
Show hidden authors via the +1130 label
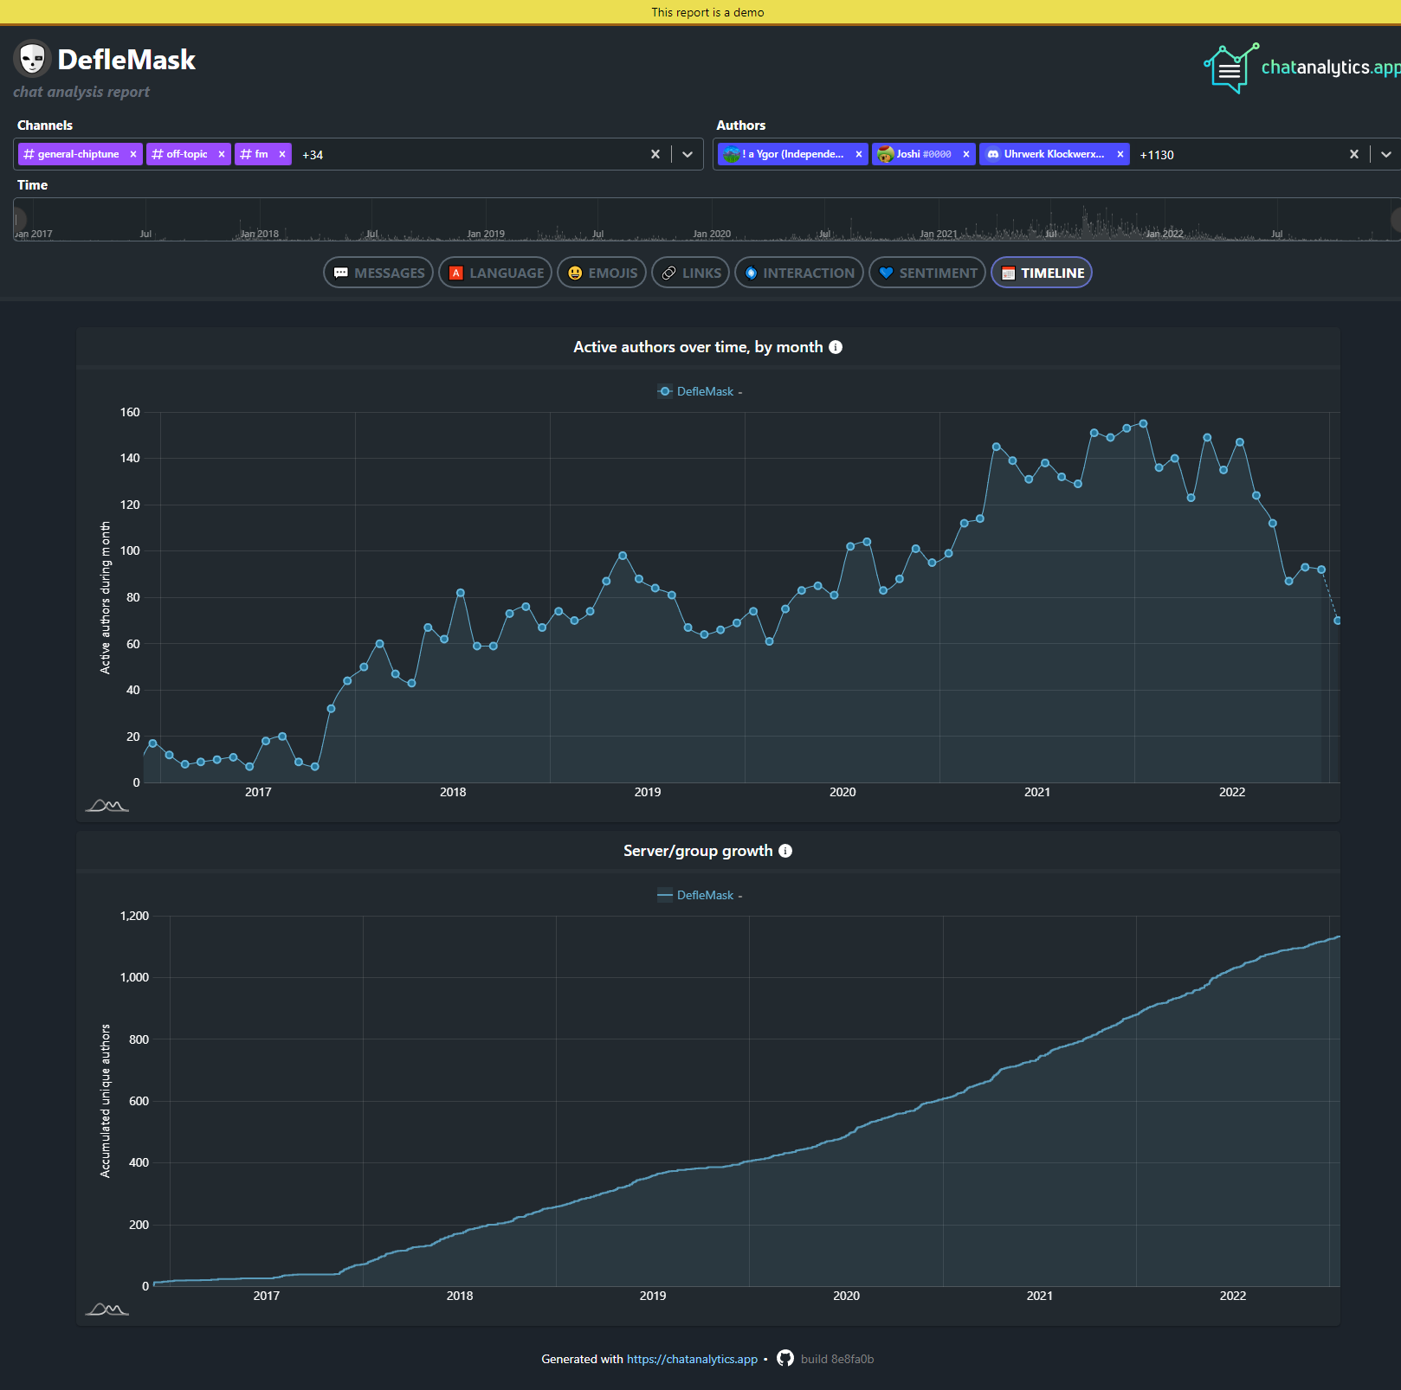click(1157, 155)
